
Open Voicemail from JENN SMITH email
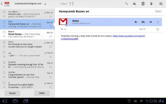(27, 85)
